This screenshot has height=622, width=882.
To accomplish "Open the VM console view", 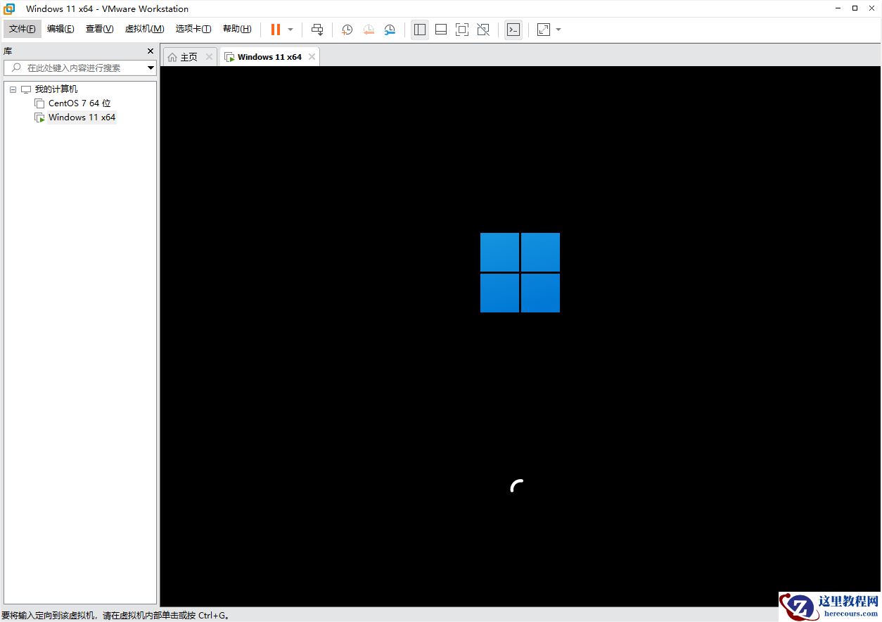I will (513, 30).
